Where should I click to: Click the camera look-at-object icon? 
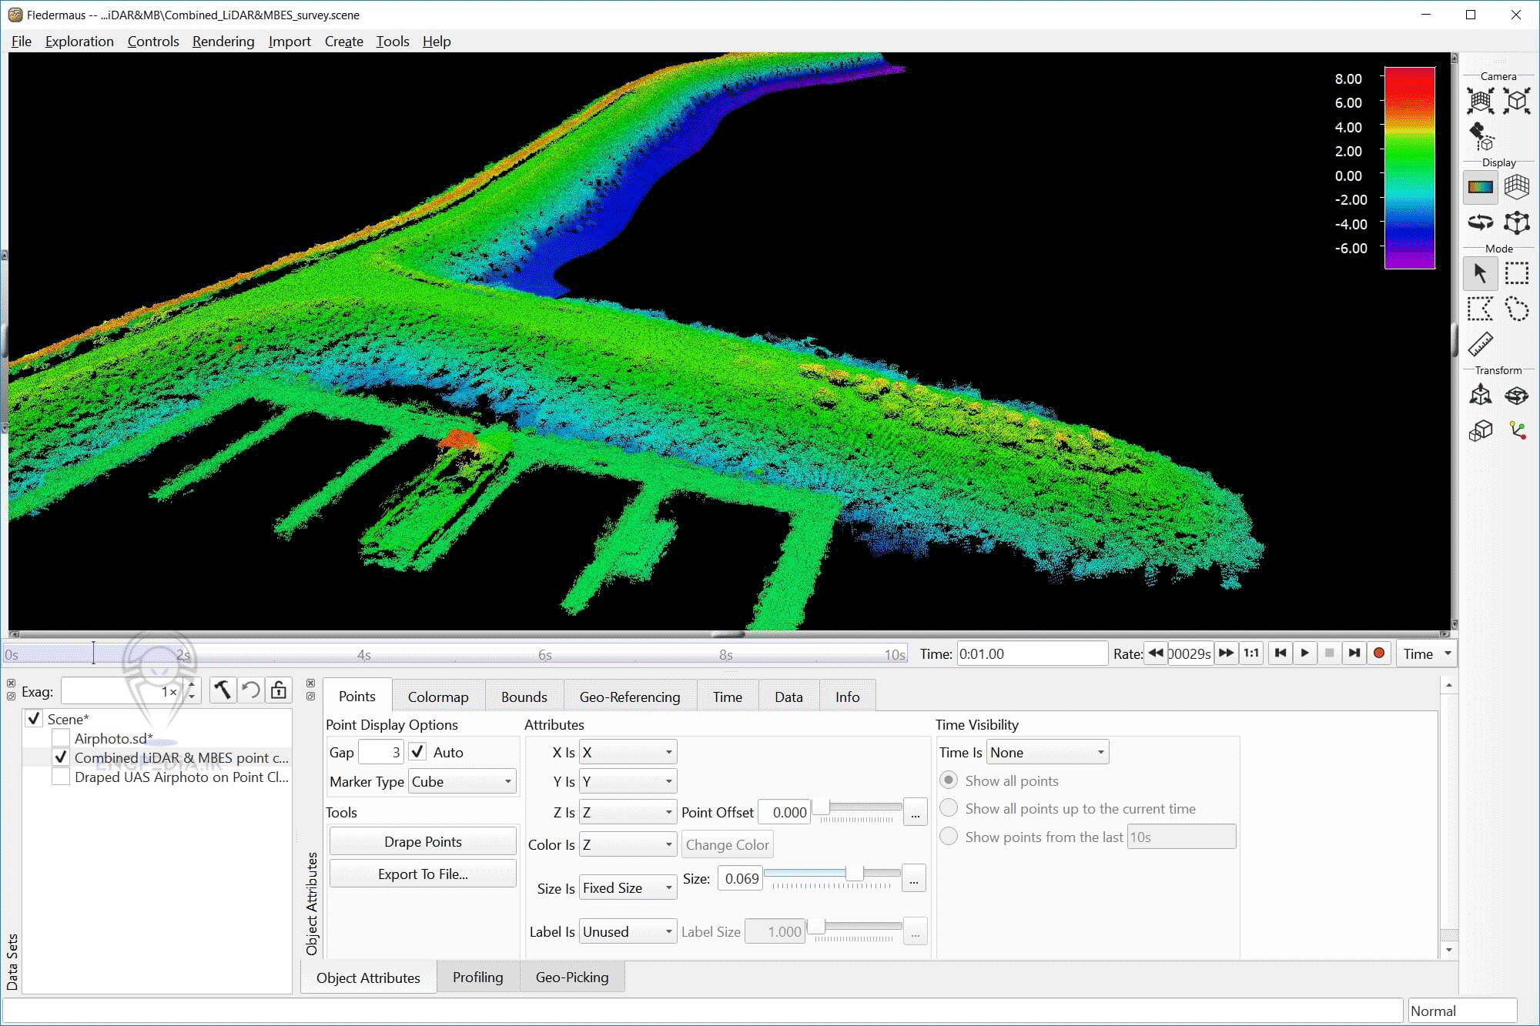click(1480, 136)
